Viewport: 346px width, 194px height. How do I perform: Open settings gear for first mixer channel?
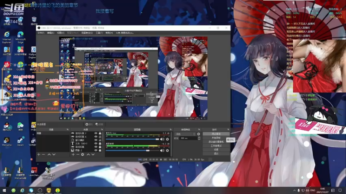(x=167, y=139)
